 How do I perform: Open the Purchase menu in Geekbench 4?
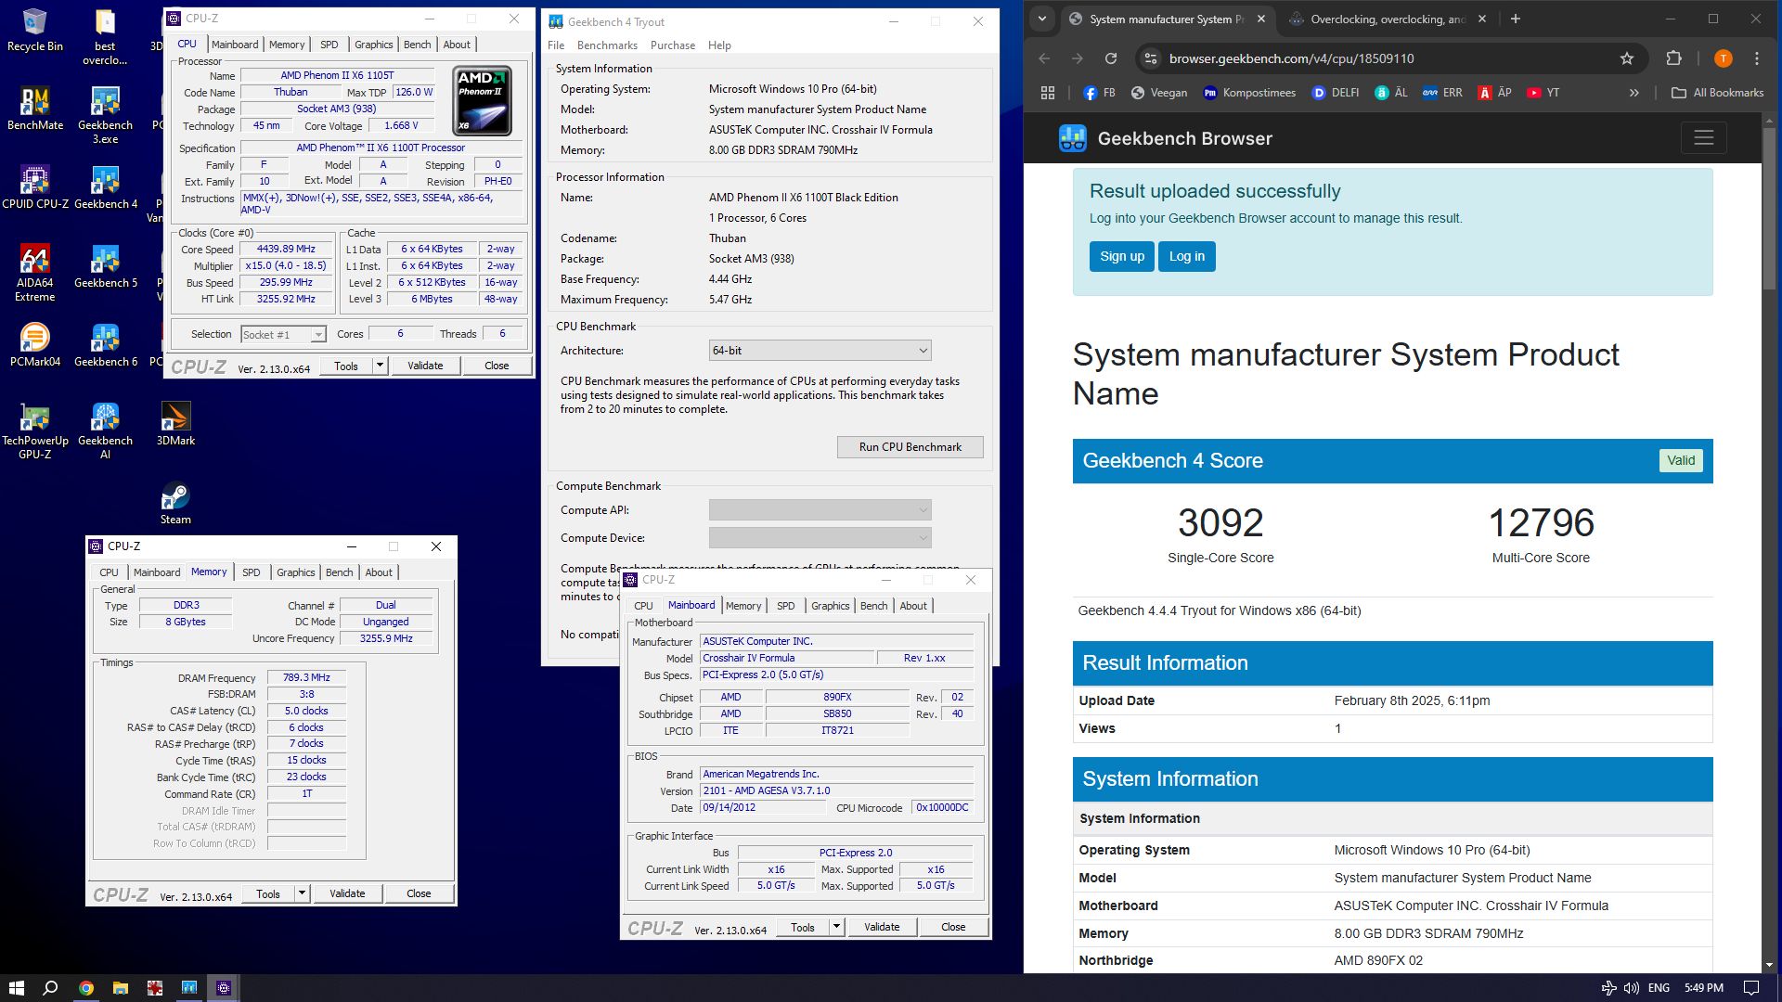click(x=673, y=45)
